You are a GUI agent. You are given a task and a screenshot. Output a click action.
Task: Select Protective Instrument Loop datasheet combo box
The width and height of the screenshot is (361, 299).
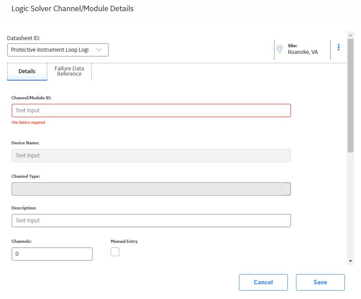(x=58, y=50)
